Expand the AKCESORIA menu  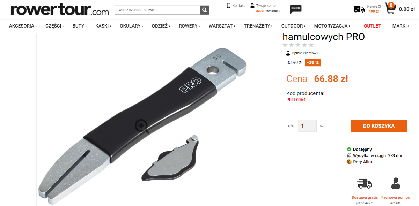[x=23, y=26]
